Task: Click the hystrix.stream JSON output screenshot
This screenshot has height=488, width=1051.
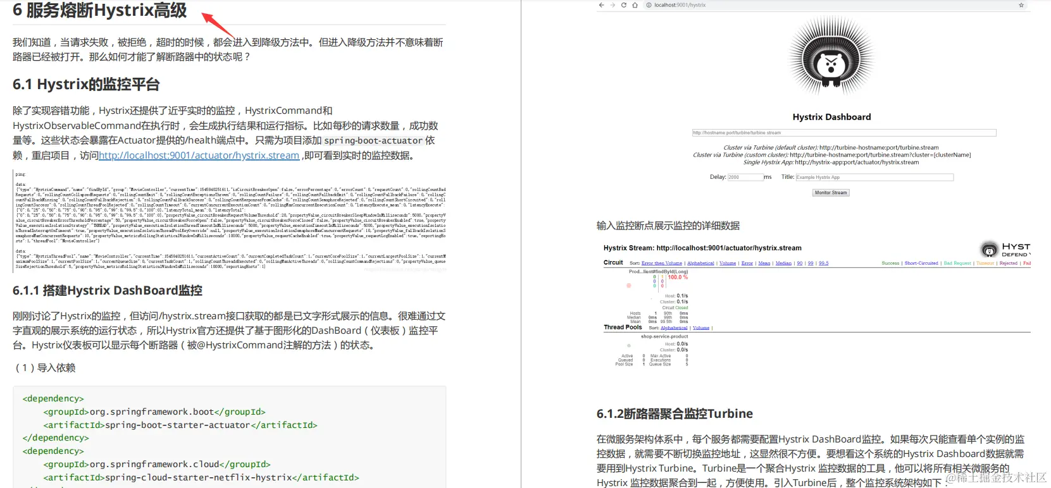Action: coord(230,221)
